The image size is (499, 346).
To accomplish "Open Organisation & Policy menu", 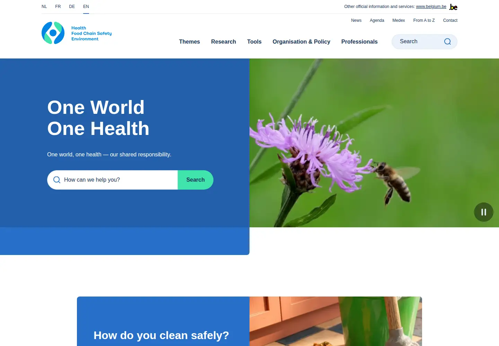I will pos(301,42).
